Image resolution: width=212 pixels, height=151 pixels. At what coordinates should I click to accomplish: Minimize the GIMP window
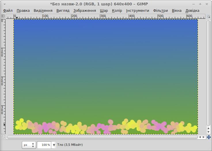[194, 4]
